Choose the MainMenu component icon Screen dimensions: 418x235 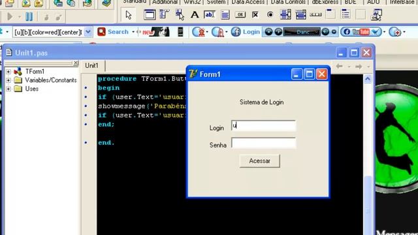click(164, 14)
